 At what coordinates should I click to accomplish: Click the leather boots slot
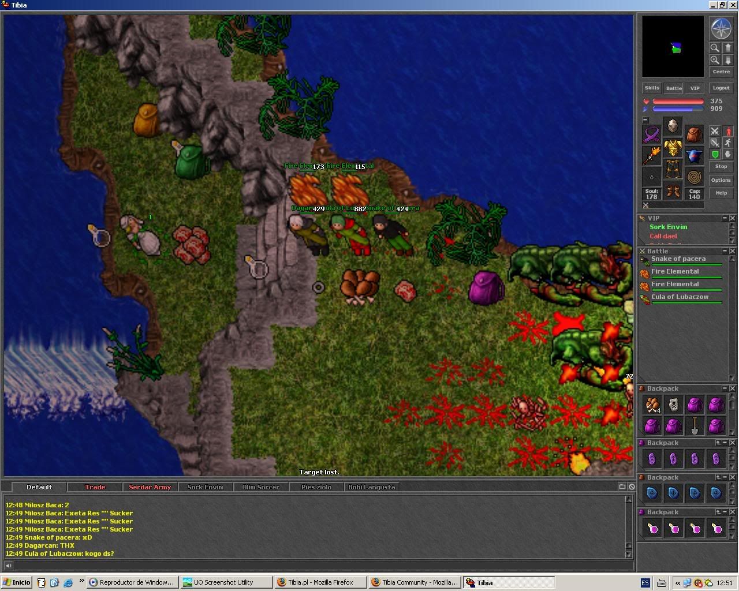[x=673, y=190]
